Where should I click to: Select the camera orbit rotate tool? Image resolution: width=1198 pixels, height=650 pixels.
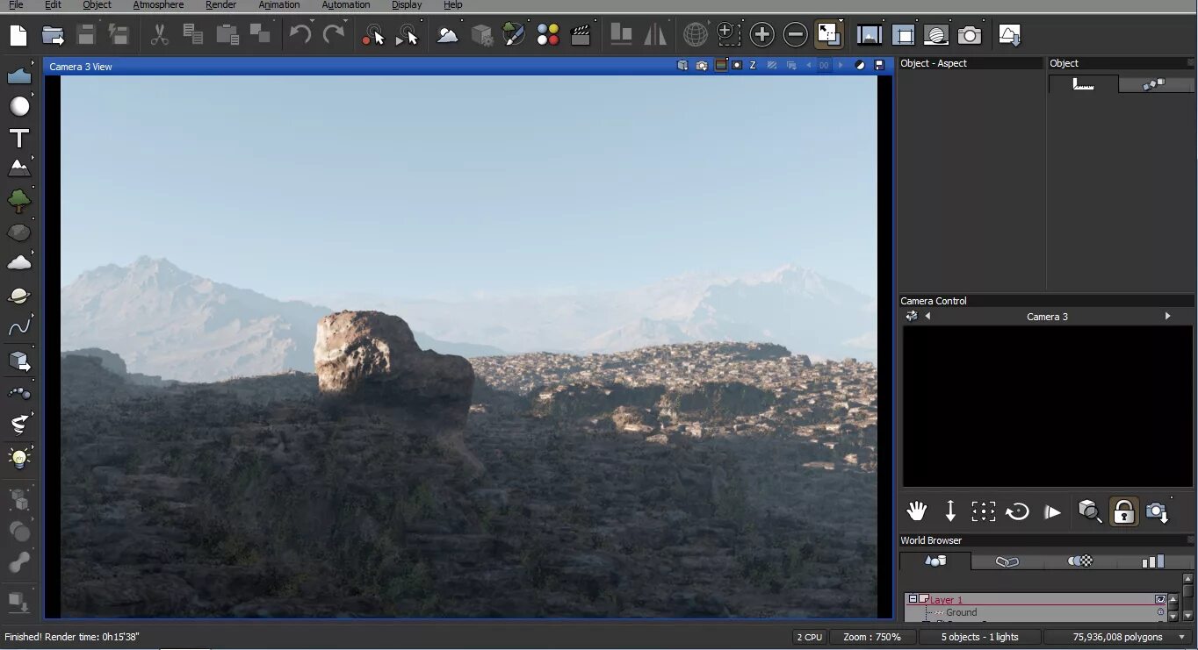tap(1017, 511)
